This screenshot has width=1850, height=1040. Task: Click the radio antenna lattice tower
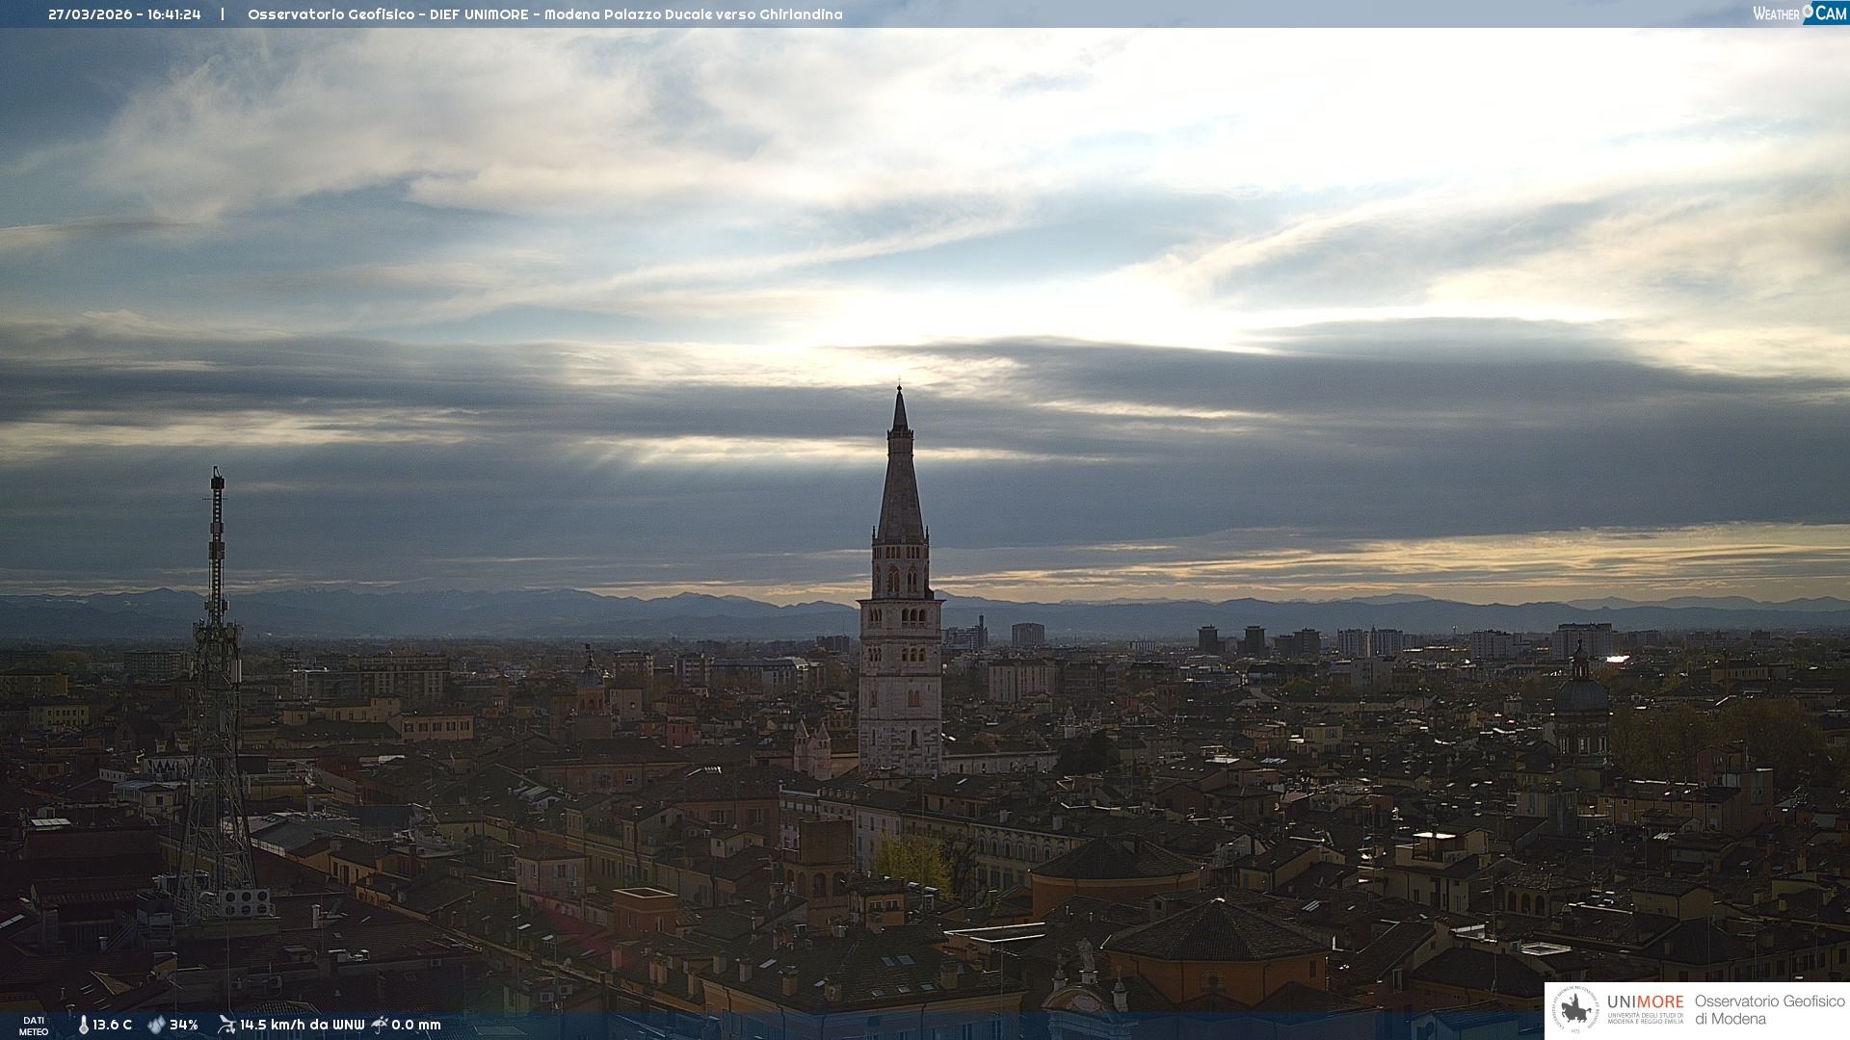tap(216, 693)
